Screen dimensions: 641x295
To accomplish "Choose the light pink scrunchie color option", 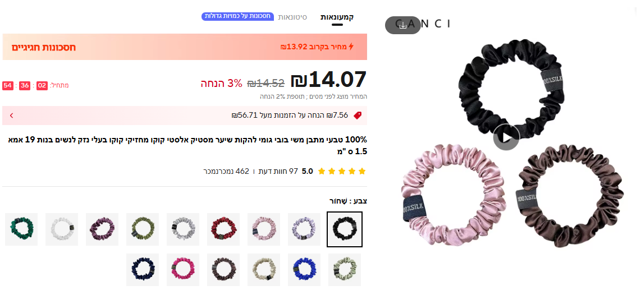I will (x=264, y=229).
